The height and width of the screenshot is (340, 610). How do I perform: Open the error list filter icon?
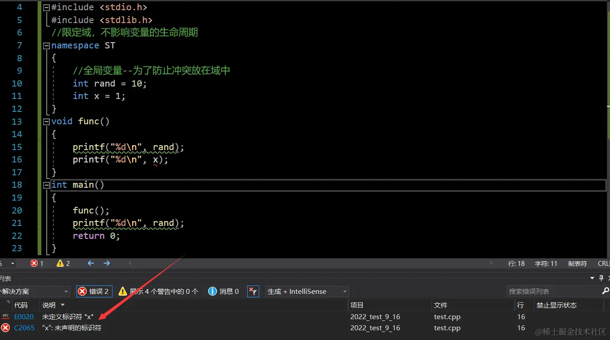pyautogui.click(x=253, y=291)
